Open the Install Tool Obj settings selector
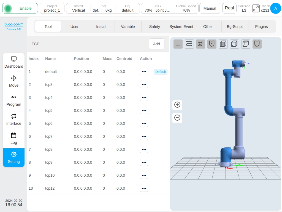The height and width of the screenshot is (212, 282). pos(103,8)
